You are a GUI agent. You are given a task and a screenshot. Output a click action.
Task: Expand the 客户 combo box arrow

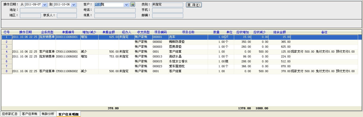(x=126, y=5)
